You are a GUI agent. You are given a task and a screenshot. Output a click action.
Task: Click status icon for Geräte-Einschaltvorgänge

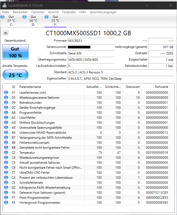(6, 107)
